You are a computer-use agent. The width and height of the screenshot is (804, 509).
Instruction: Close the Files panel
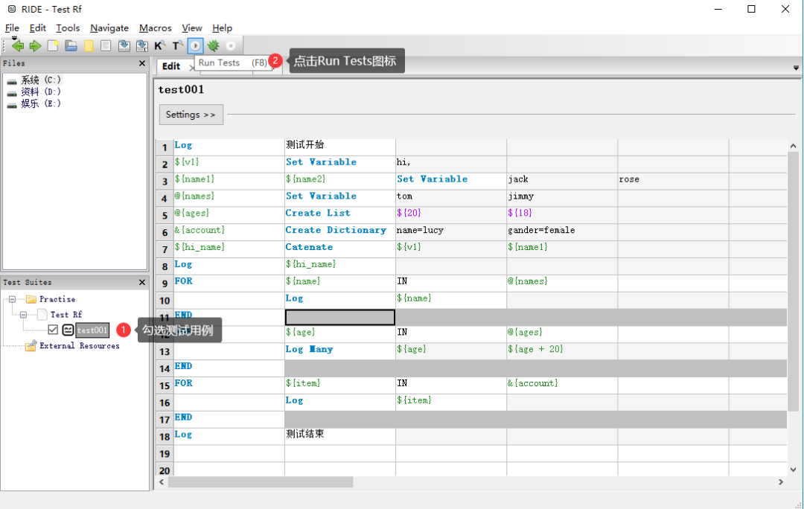[x=142, y=63]
